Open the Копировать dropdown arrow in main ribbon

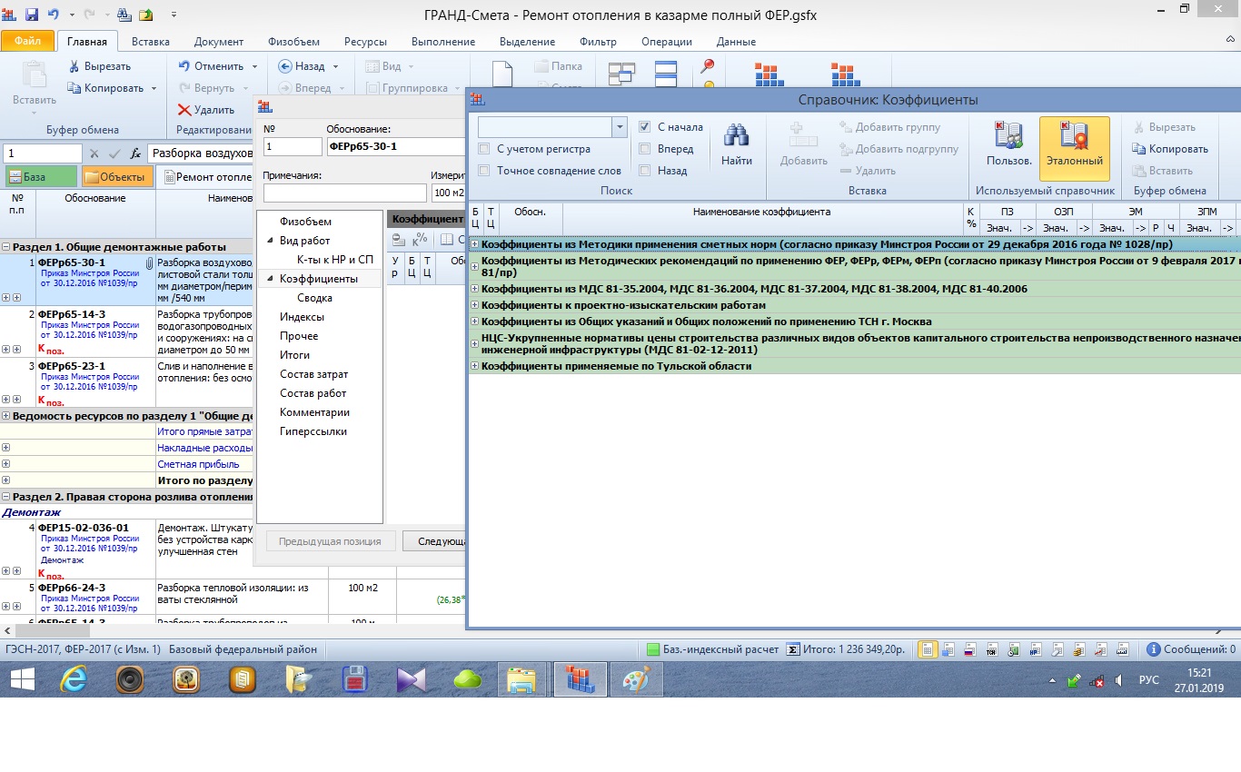coord(154,88)
